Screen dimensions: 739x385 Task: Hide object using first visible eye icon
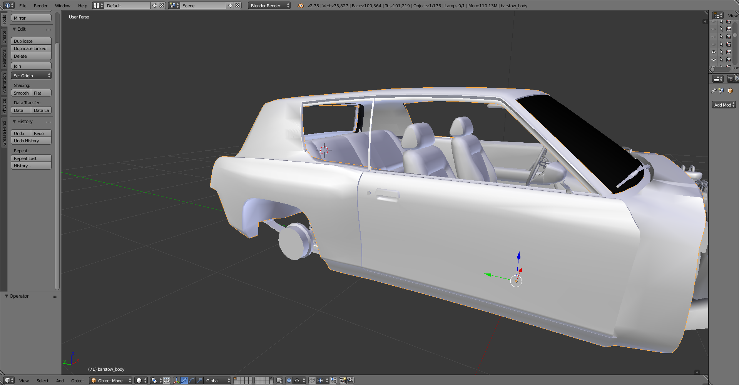point(714,52)
